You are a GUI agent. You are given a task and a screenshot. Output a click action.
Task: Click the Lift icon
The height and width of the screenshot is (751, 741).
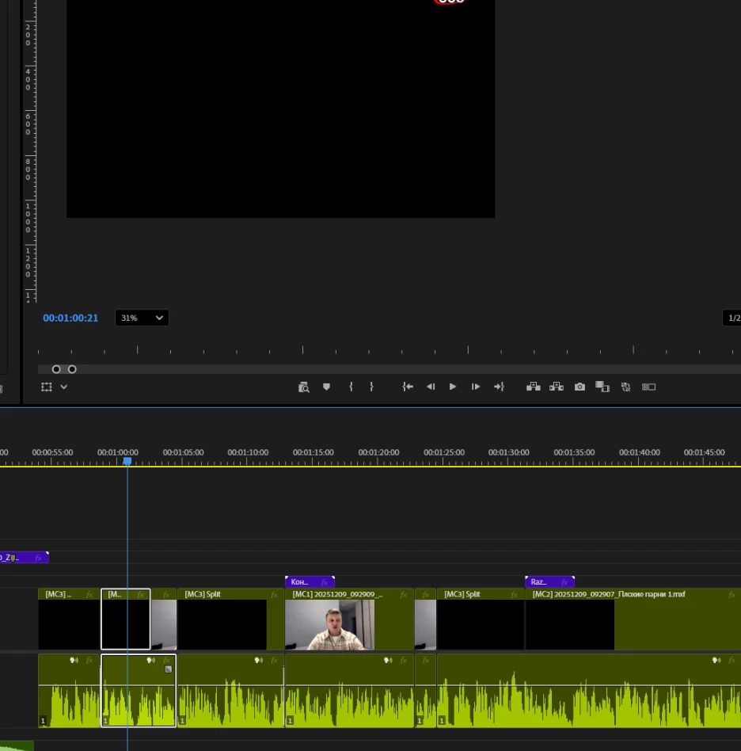click(534, 387)
